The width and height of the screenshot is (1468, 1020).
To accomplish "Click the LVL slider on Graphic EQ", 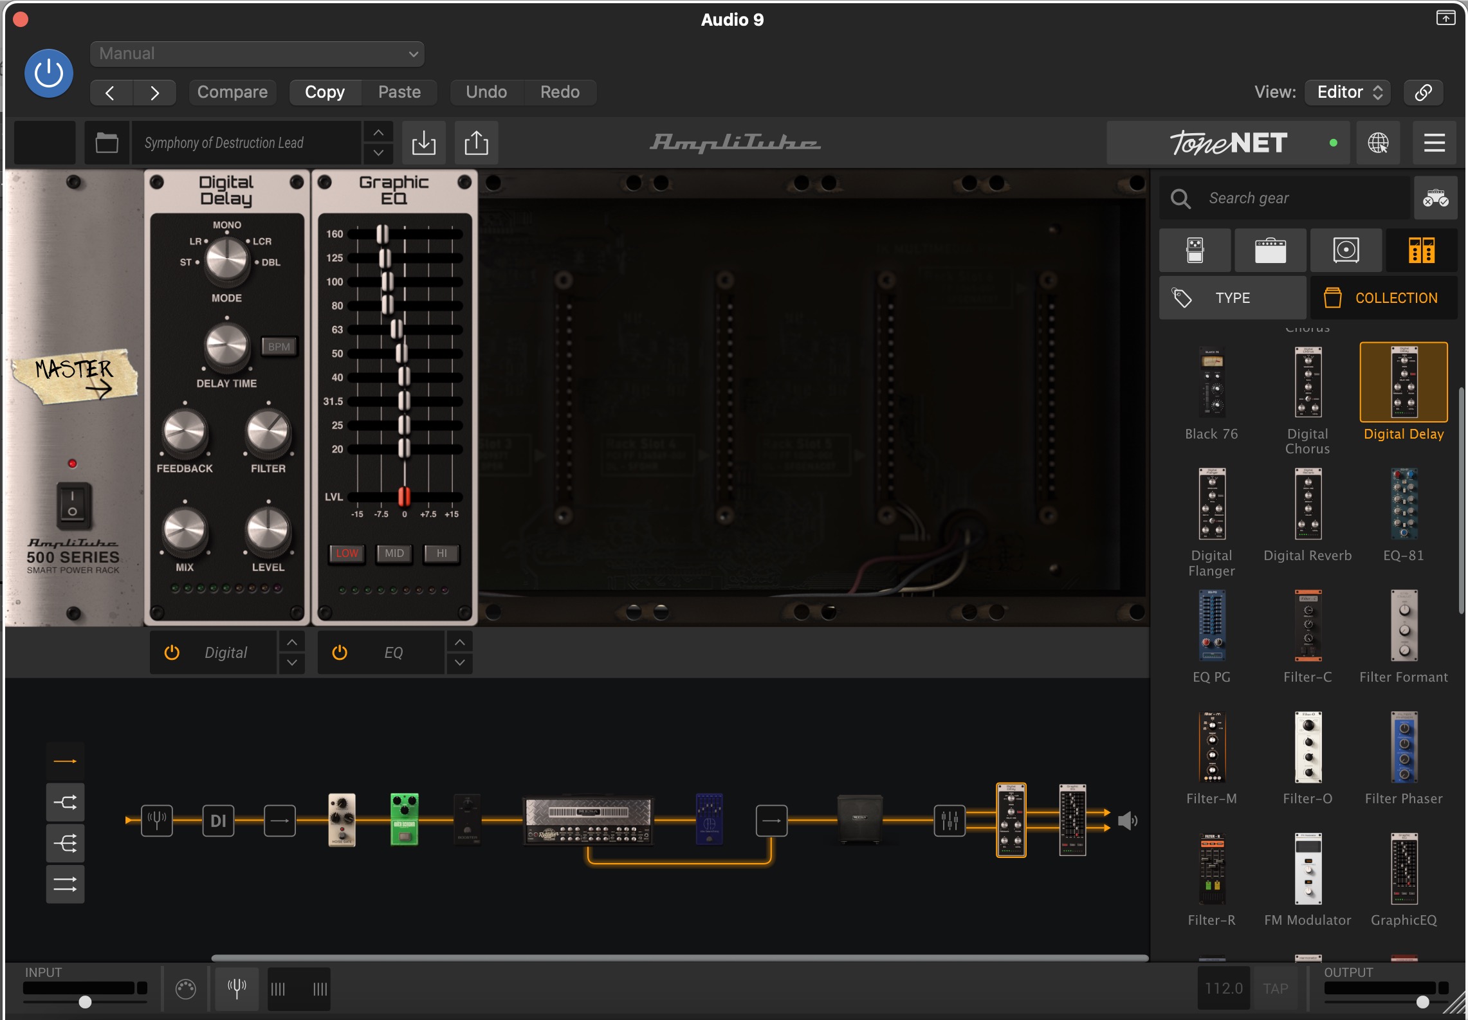I will click(404, 496).
